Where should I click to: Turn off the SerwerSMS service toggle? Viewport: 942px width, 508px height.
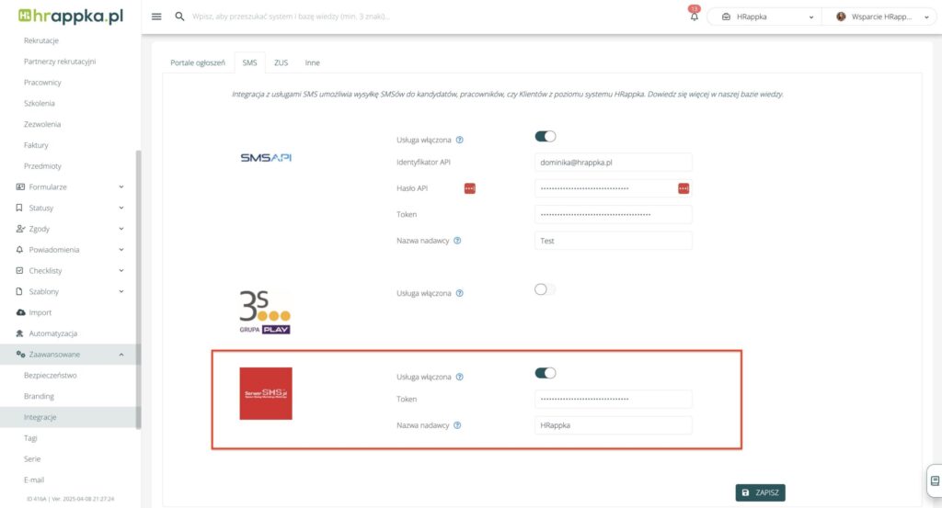[x=546, y=373]
